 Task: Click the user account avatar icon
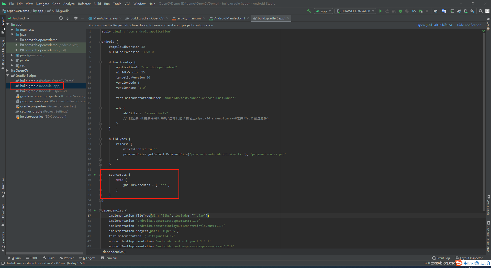tap(487, 11)
